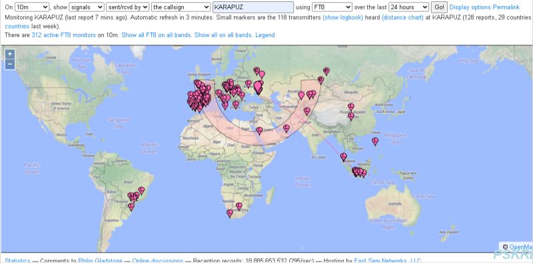The width and height of the screenshot is (533, 264).
Task: Click the Legend link
Action: tap(265, 35)
